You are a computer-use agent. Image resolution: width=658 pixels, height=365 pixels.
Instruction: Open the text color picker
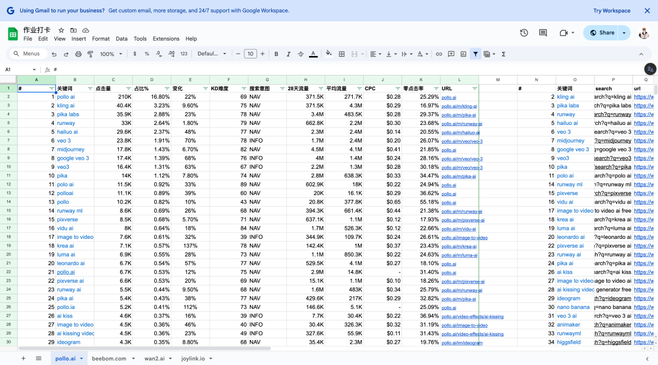(313, 54)
